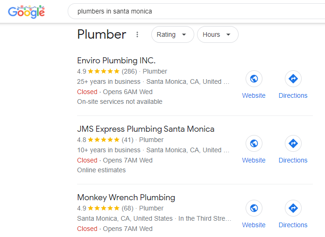Open JMS Express Plumbing website globe icon

click(x=254, y=143)
